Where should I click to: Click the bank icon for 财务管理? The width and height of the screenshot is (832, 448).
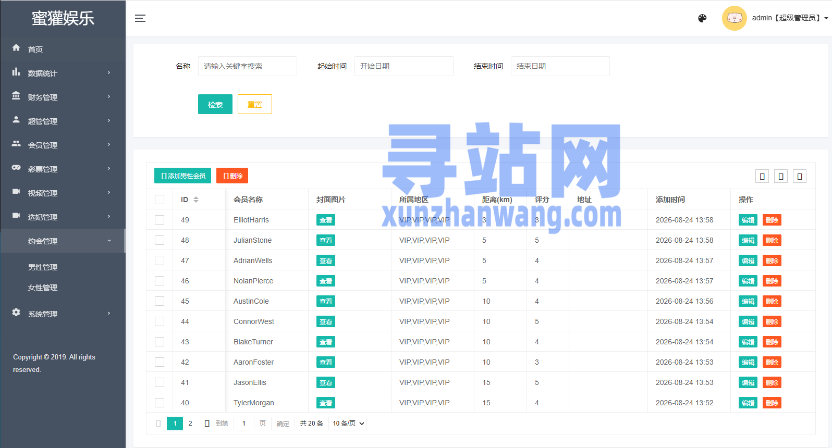[16, 96]
